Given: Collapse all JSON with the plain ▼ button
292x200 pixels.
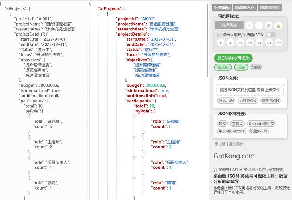Looking at the screenshot, I should click(220, 43).
